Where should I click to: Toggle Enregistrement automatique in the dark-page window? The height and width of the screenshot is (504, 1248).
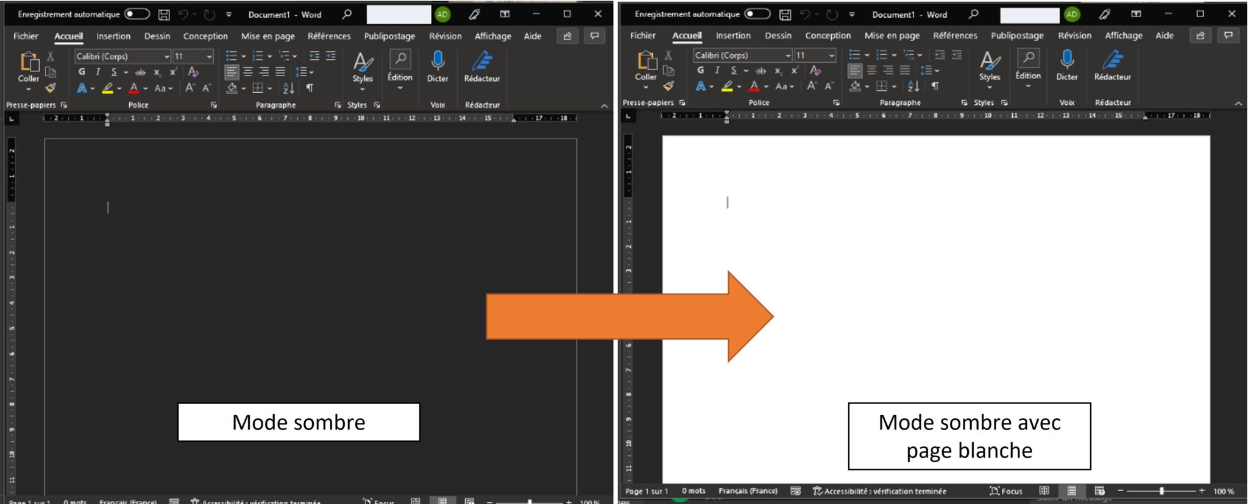[x=137, y=14]
